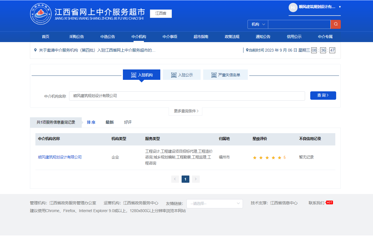This screenshot has height=249, width=373.
Task: Open the 江西省 region selector
Action: [161, 14]
